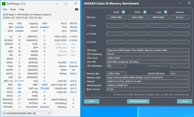Click the BGS Enabled value
This screenshot has height=117, width=194.
click(19, 27)
